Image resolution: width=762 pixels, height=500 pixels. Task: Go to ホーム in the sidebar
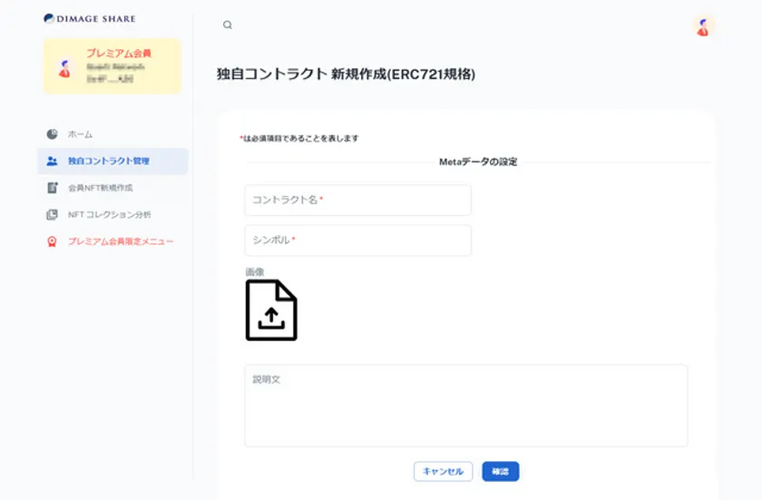pos(81,134)
